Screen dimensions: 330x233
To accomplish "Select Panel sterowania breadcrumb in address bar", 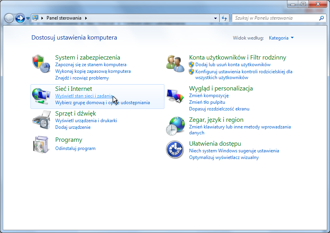I will tap(64, 18).
